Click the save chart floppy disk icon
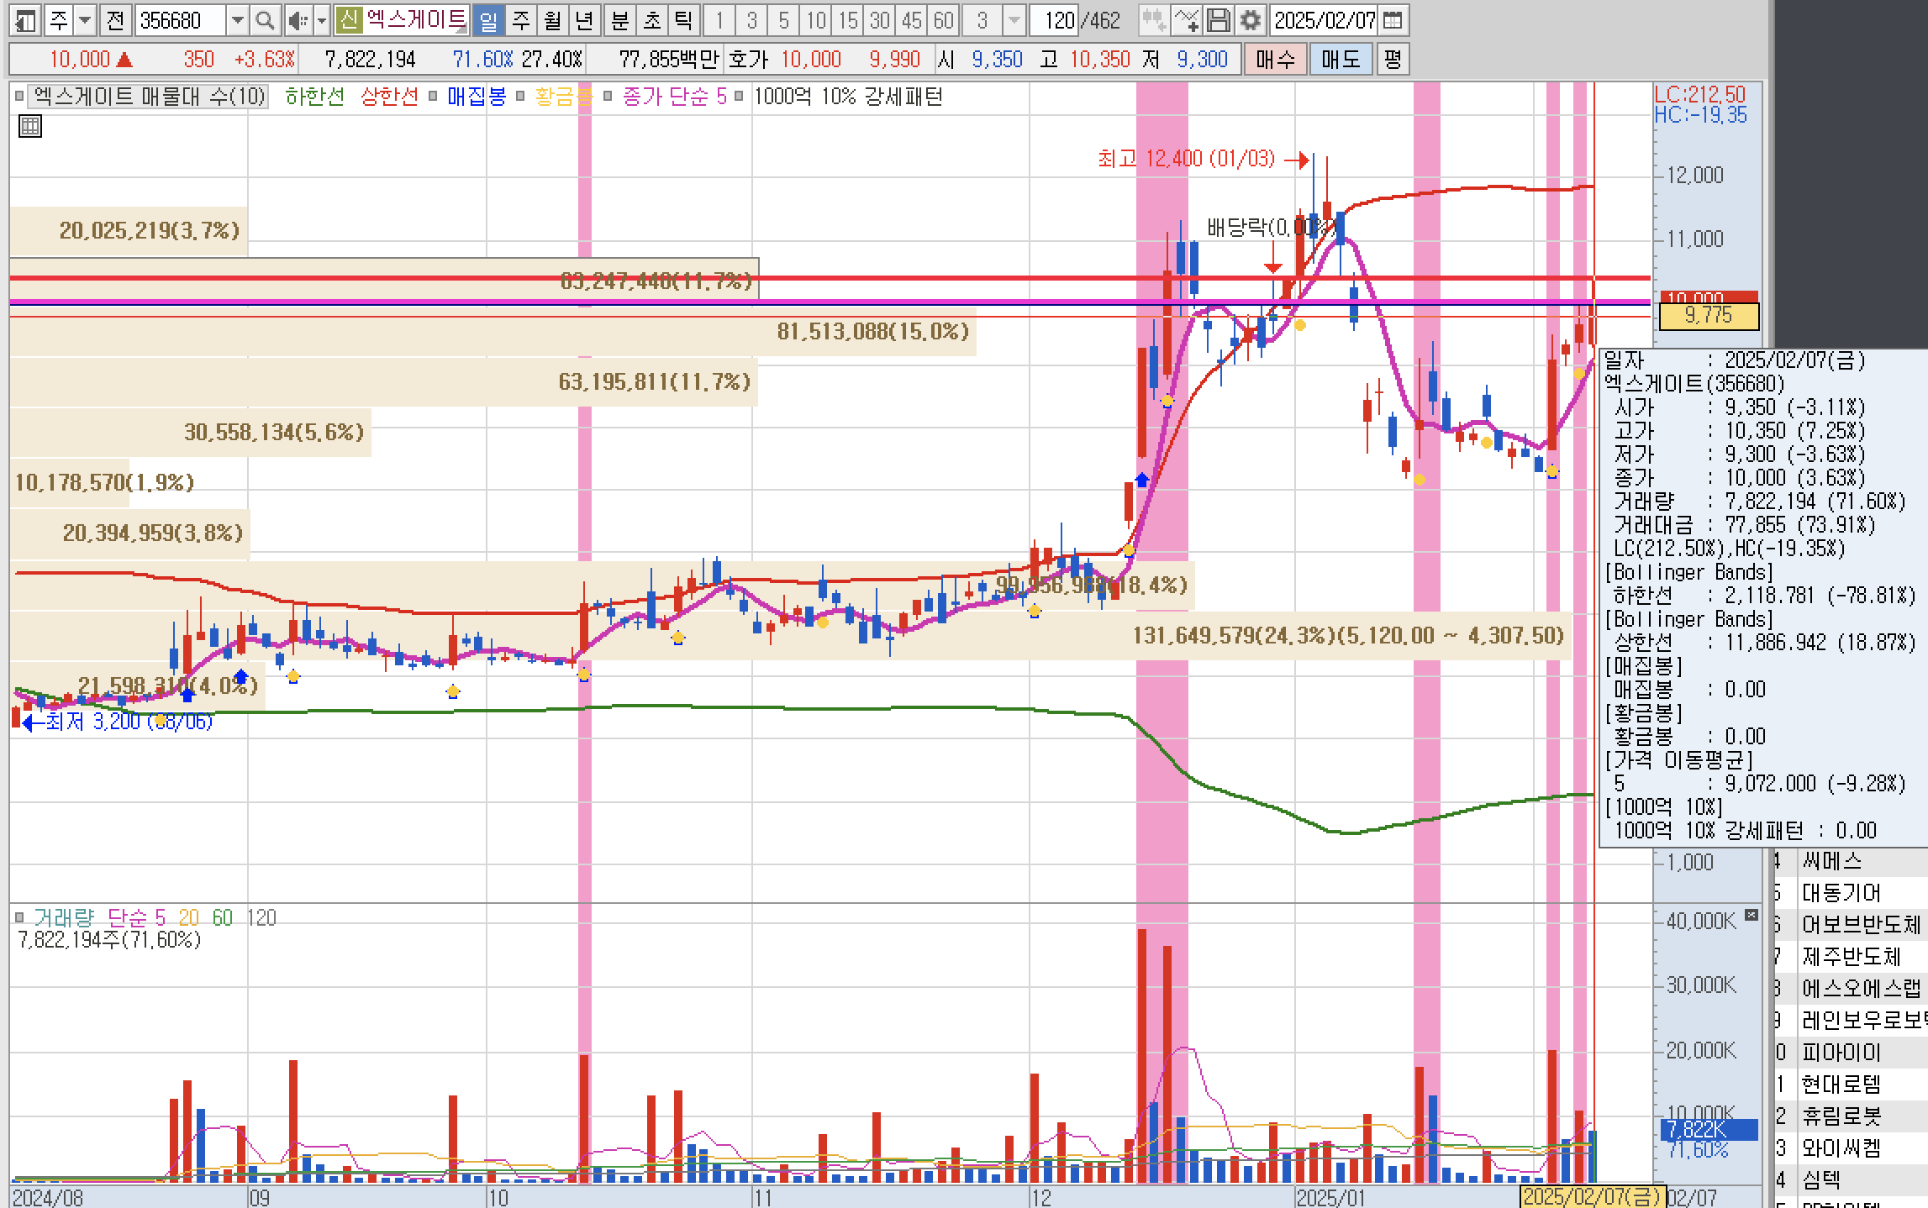1928x1208 pixels. coord(1219,20)
